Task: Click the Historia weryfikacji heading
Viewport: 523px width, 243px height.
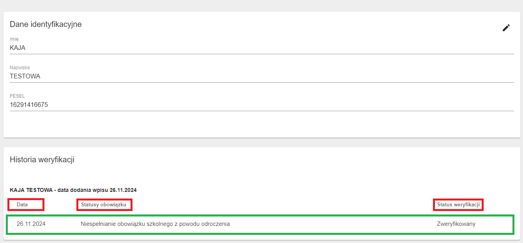Action: (42, 160)
